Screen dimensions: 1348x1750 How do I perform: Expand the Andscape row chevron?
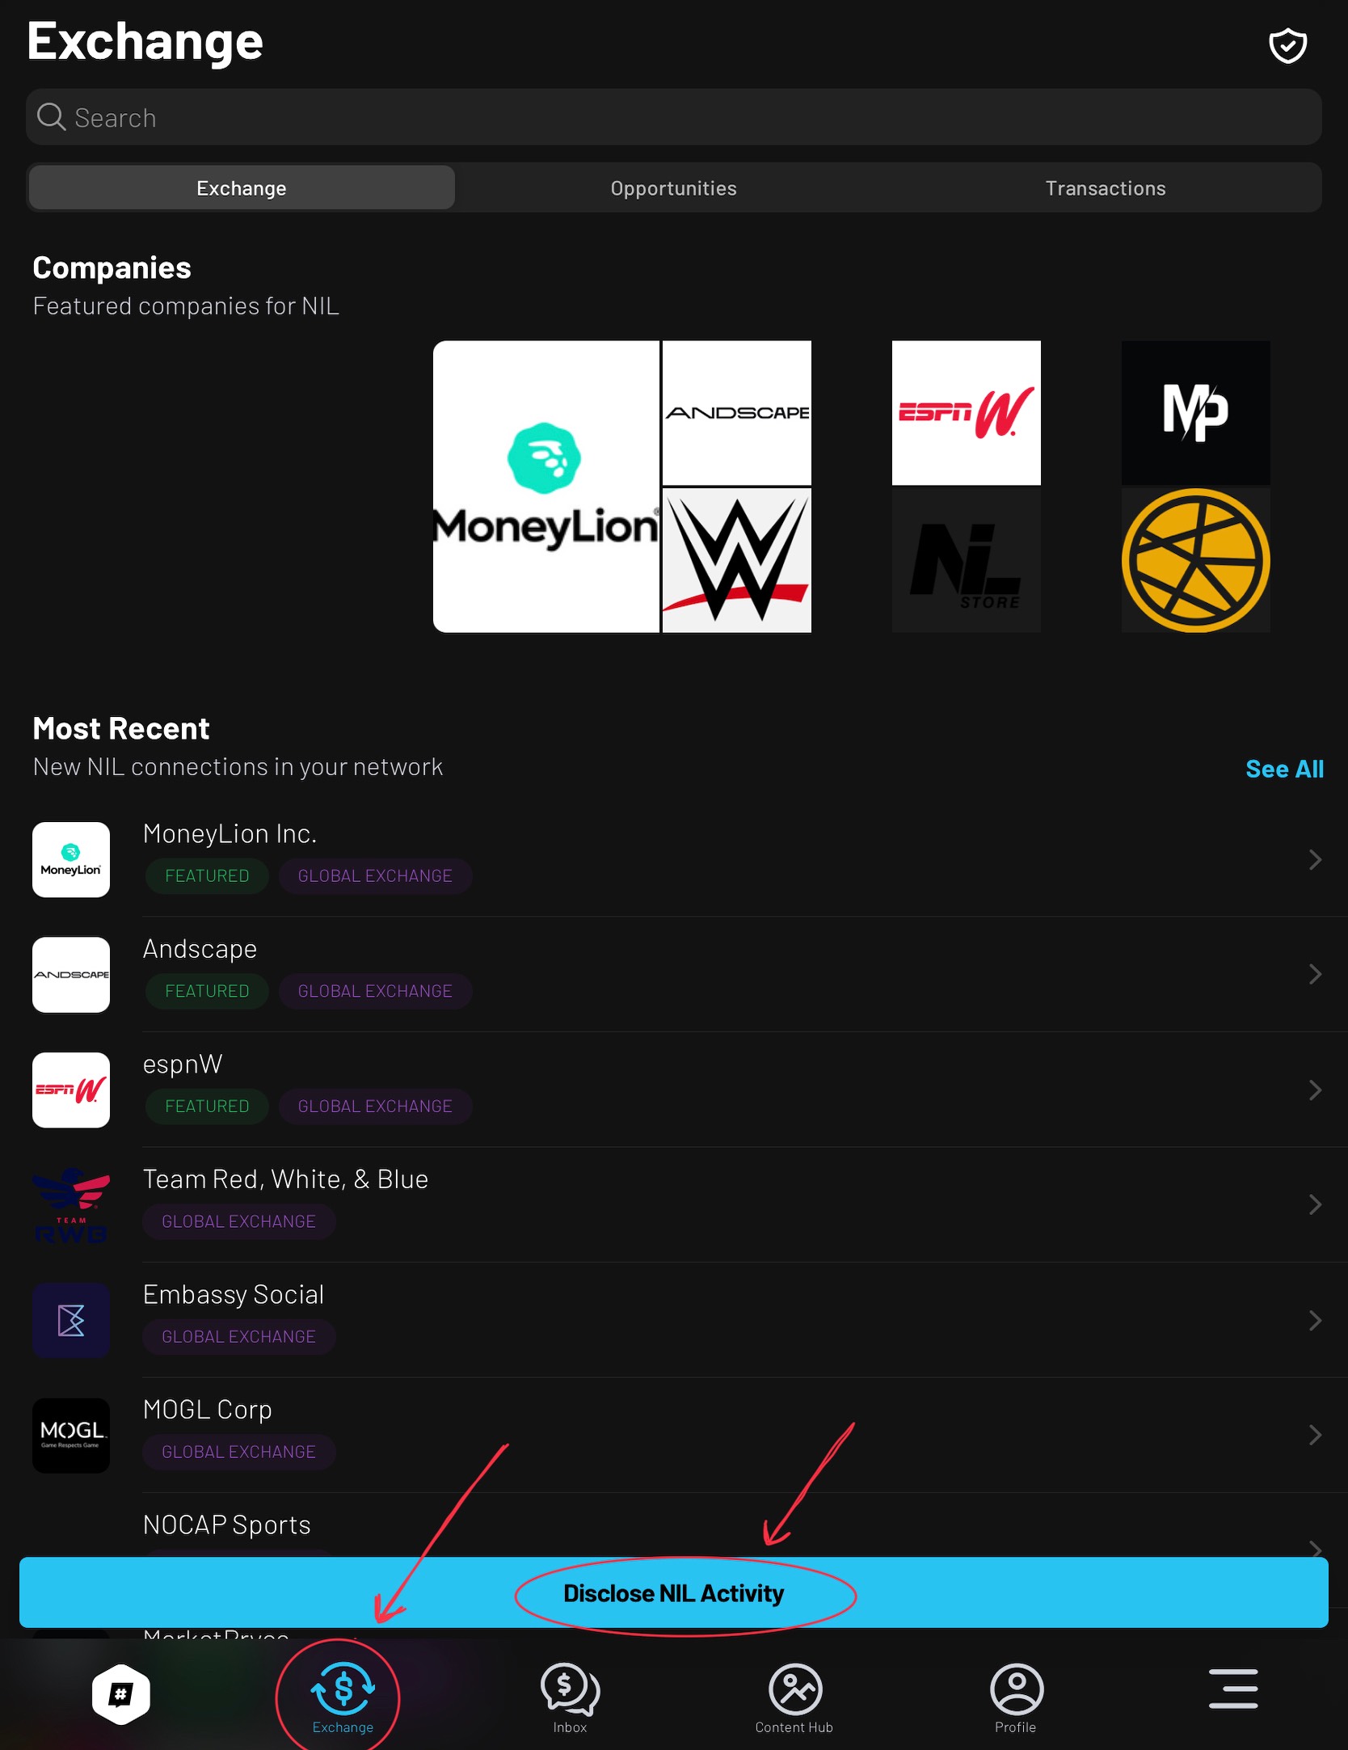1315,974
